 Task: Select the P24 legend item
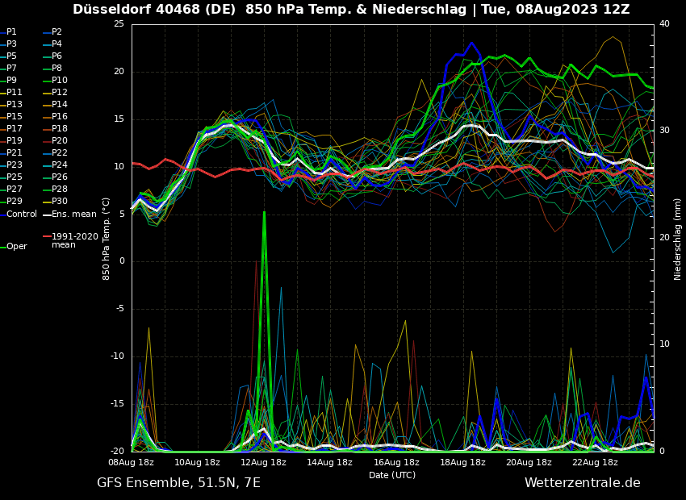tap(59, 165)
